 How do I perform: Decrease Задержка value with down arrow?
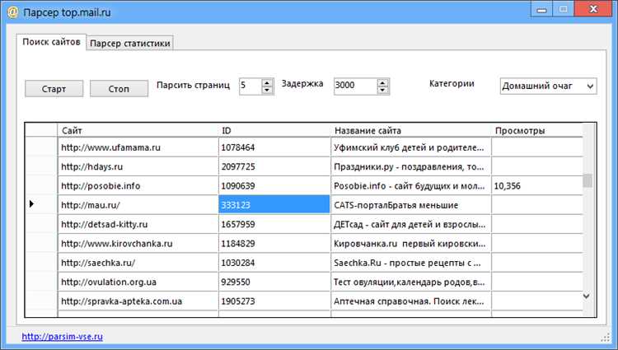(x=382, y=90)
